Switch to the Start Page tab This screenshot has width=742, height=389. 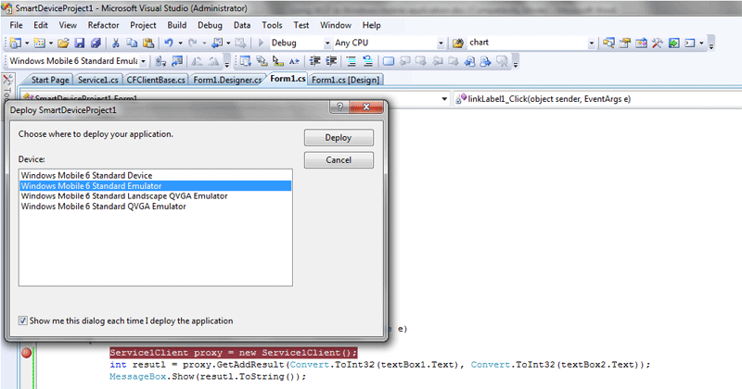[x=50, y=80]
